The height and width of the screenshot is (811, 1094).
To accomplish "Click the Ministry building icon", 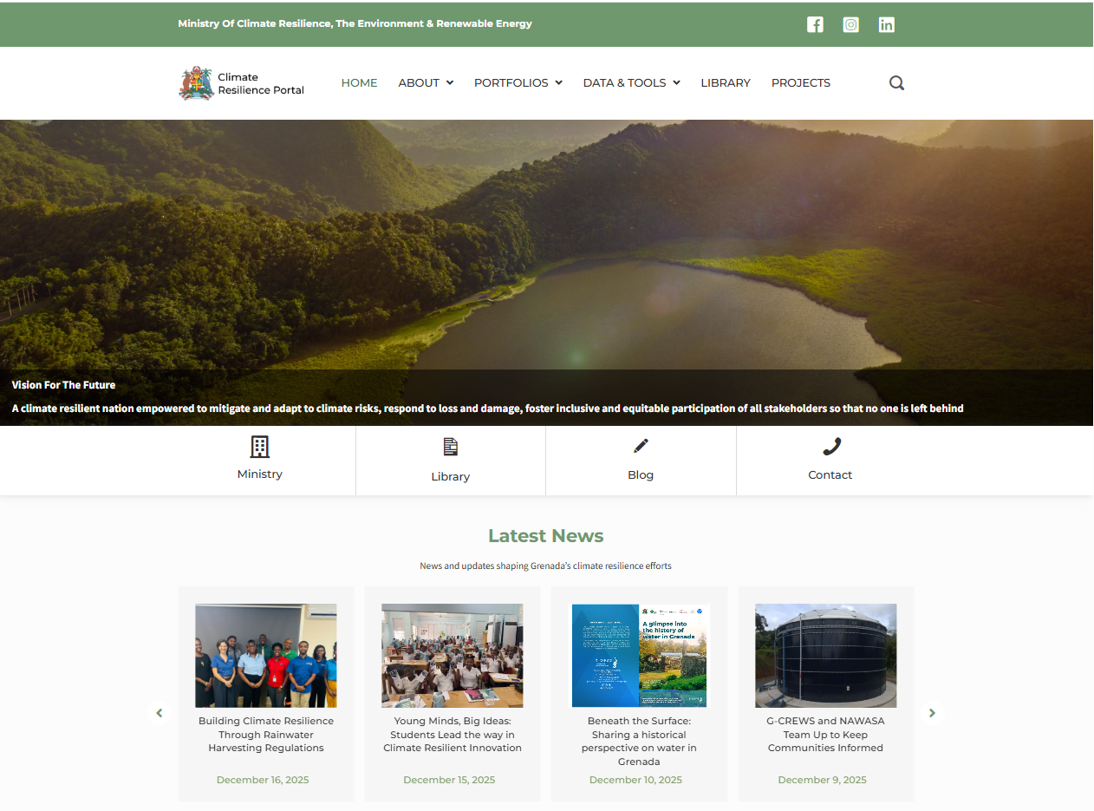I will tap(259, 447).
